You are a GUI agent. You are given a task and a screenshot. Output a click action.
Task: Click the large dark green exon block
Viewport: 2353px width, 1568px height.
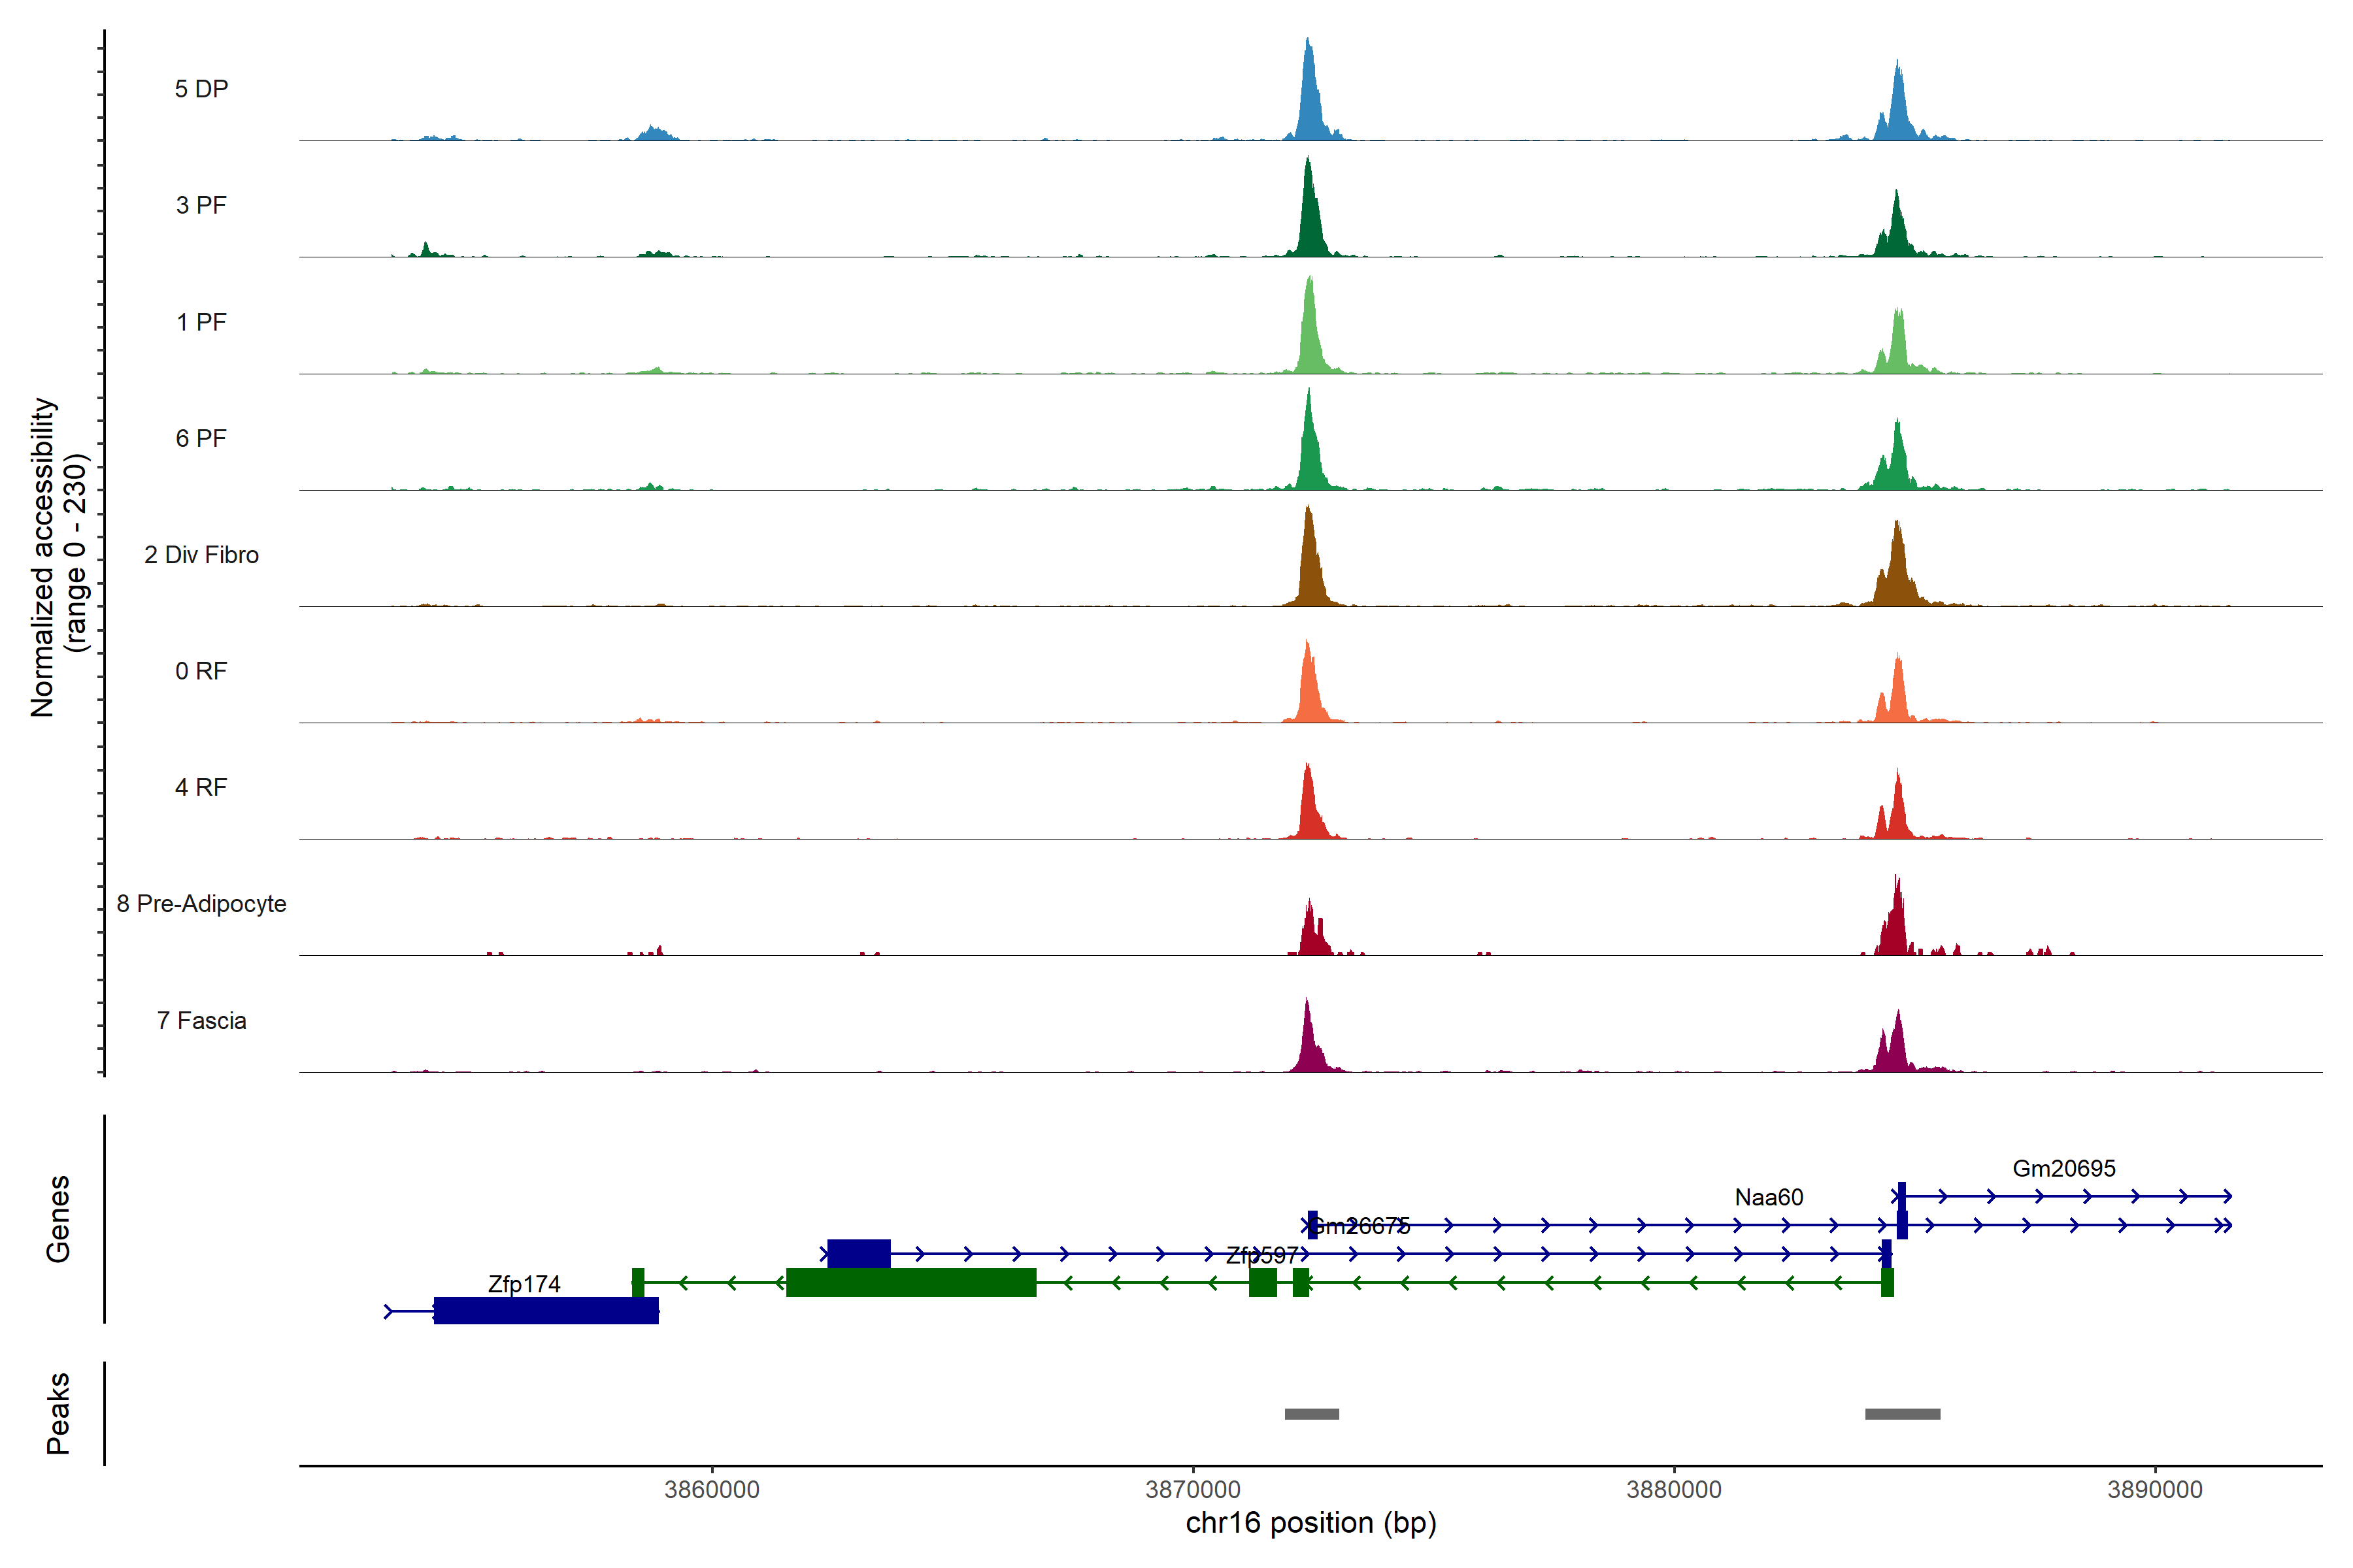(910, 1282)
